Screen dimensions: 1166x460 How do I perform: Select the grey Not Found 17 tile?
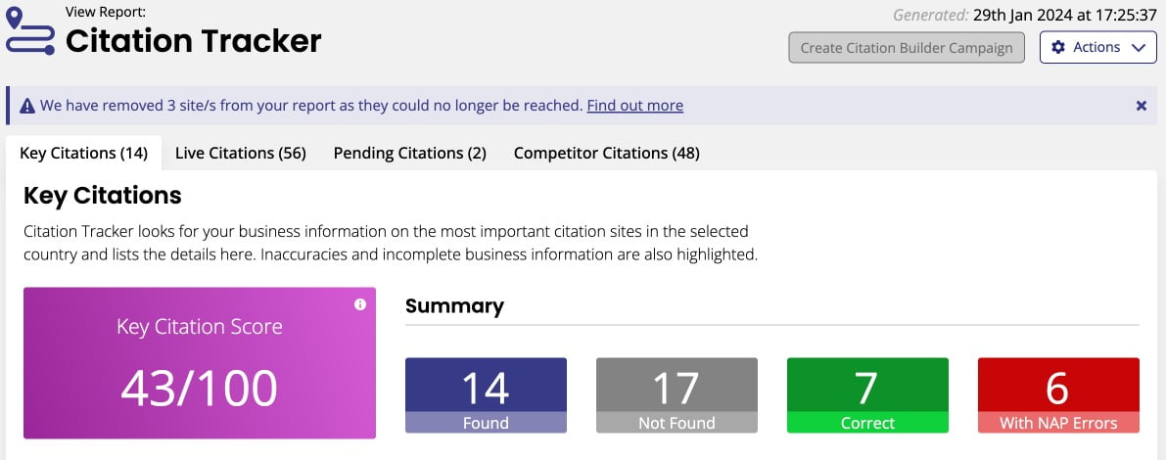click(x=676, y=395)
